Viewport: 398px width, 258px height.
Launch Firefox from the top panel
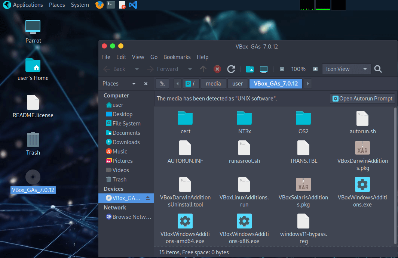[x=99, y=5]
